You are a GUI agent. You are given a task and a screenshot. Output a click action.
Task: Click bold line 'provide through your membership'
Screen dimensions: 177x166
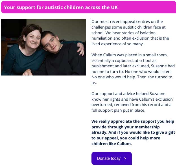(125, 127)
